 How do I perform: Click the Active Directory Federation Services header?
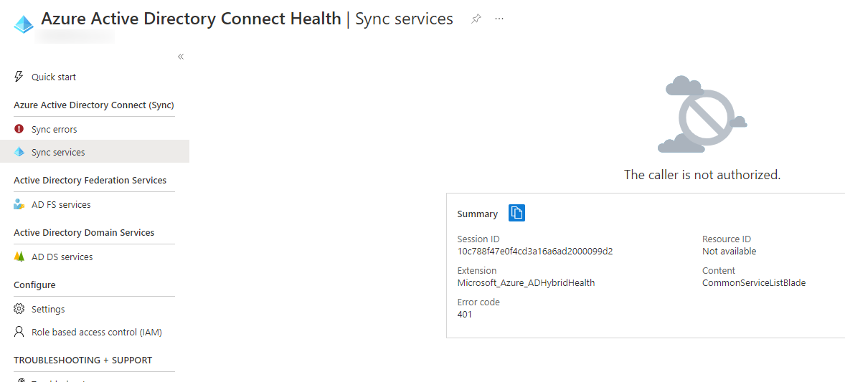[x=90, y=180]
